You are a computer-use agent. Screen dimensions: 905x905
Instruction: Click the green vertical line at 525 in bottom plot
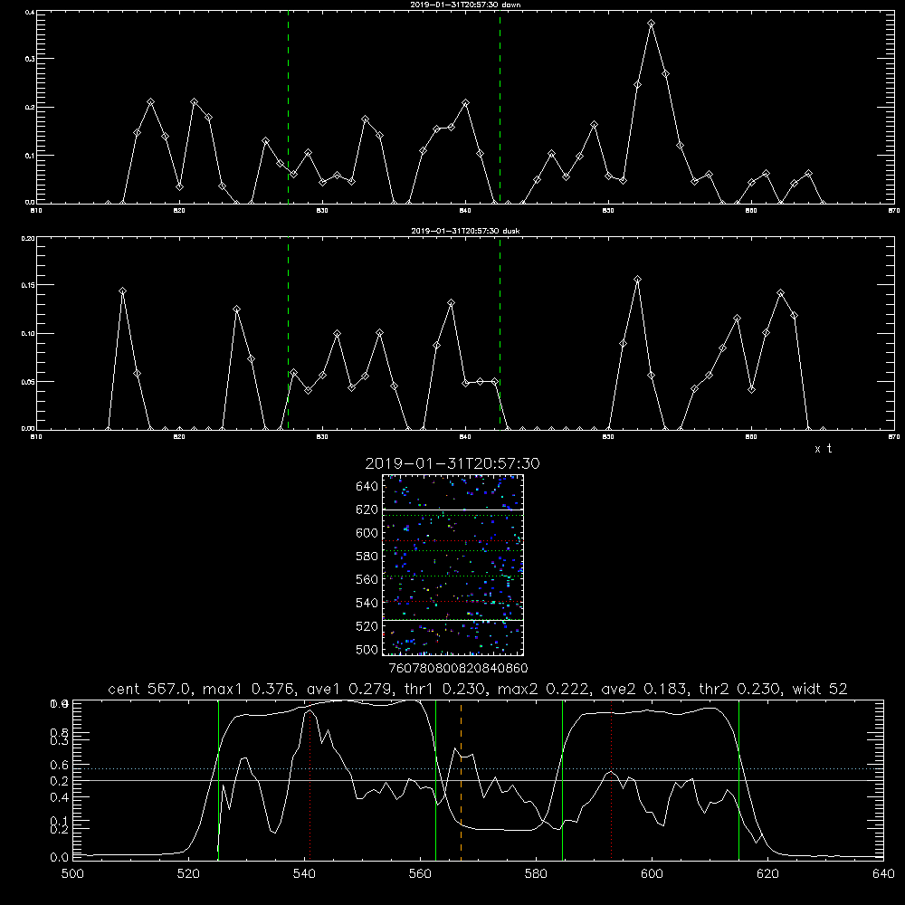(x=218, y=780)
